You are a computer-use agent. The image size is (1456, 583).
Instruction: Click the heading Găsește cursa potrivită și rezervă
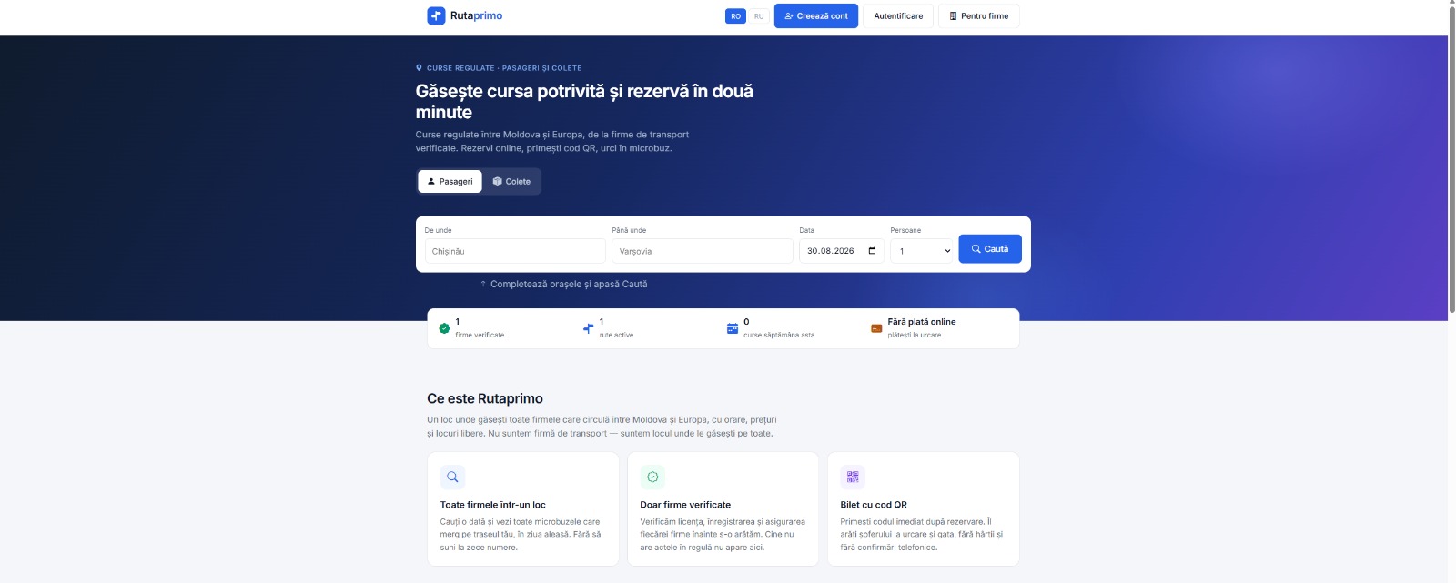[584, 102]
